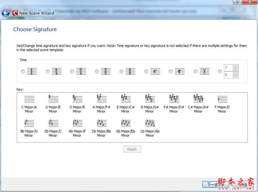The image size is (258, 192).
Task: Choose the A Major/F# Minor key
Action: pyautogui.click(x=101, y=104)
